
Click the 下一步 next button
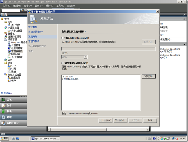121,120
